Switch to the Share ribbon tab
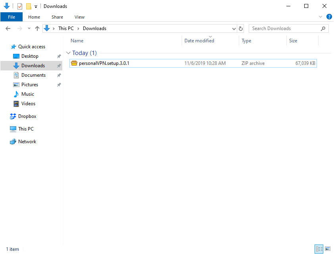 [57, 17]
